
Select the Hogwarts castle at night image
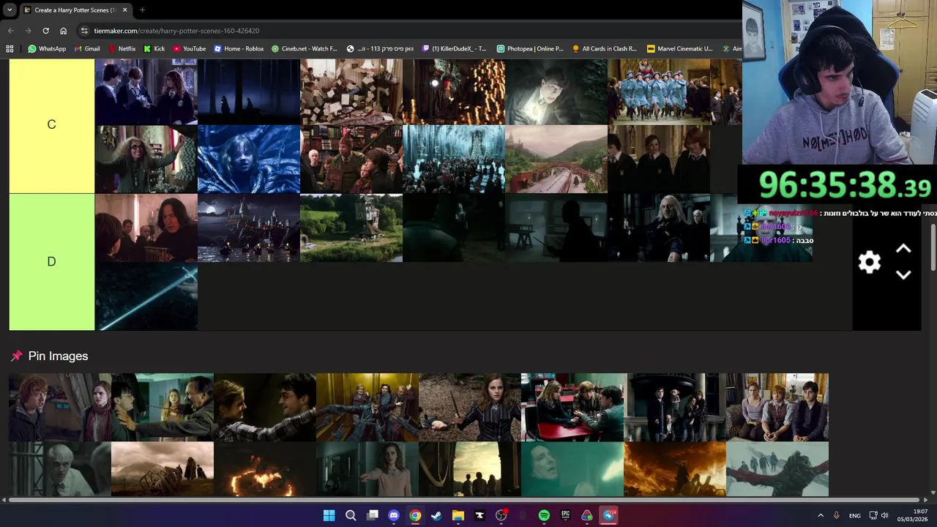(x=249, y=228)
